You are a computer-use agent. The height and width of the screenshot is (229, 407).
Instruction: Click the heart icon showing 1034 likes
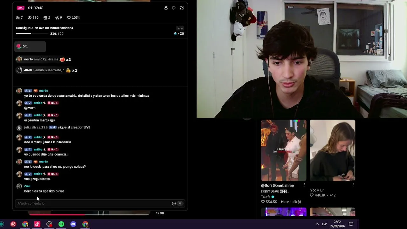pos(69,18)
